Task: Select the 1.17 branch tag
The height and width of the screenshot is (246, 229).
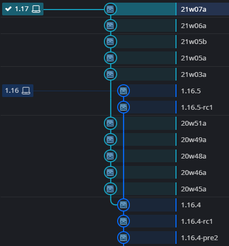Action: click(x=23, y=9)
